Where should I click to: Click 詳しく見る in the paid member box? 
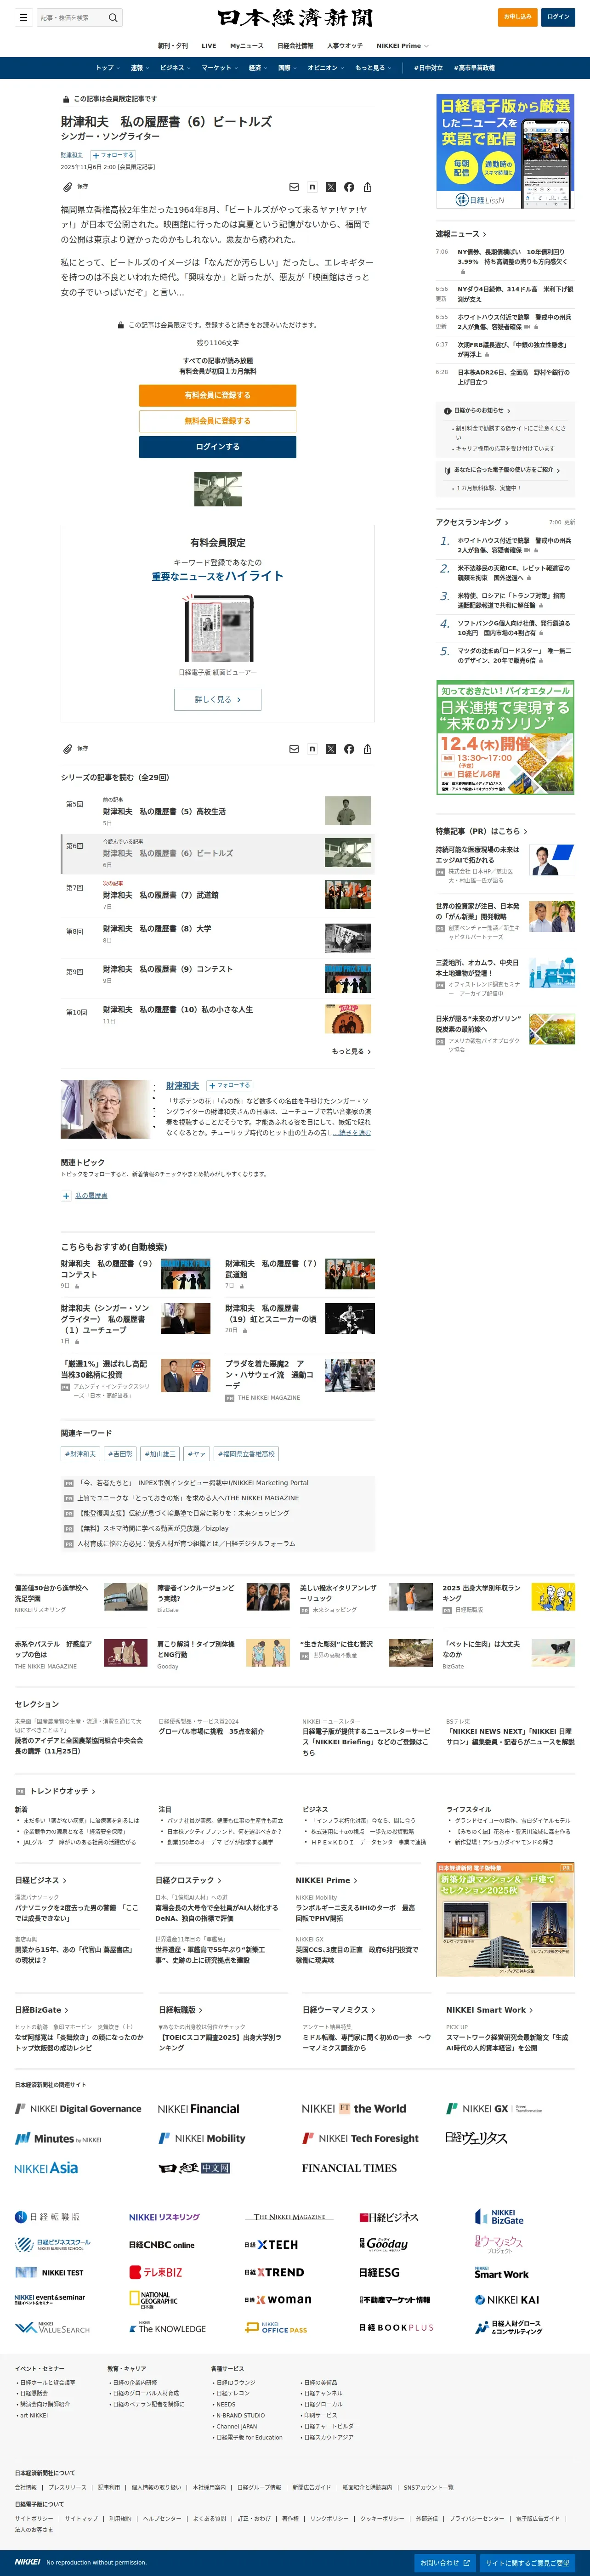pos(217,700)
